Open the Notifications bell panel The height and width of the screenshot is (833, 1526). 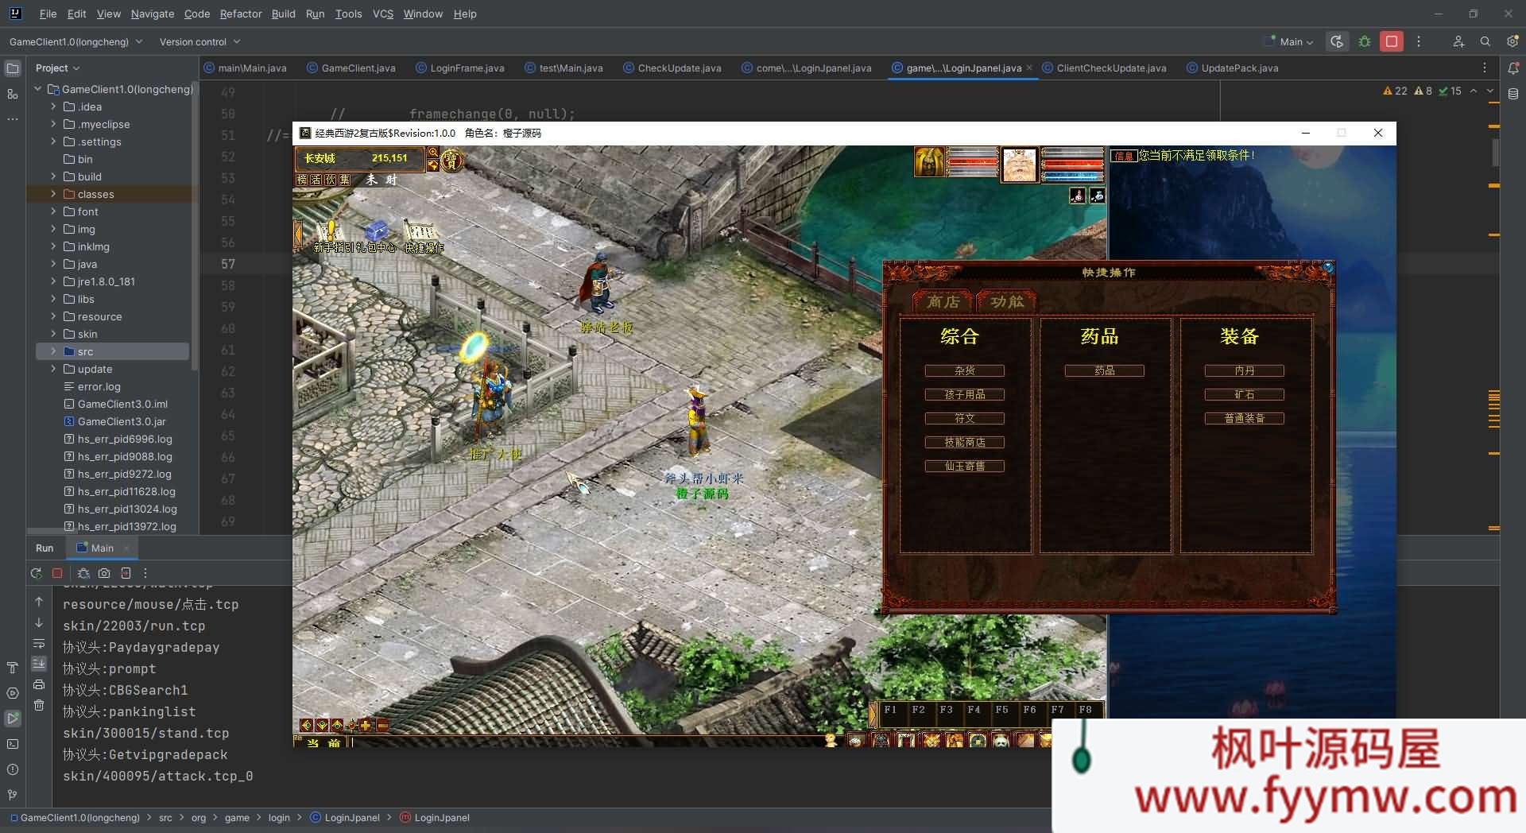pos(1513,68)
